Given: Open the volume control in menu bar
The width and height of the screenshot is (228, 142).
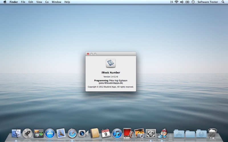Looking at the screenshot, I should [182, 2].
